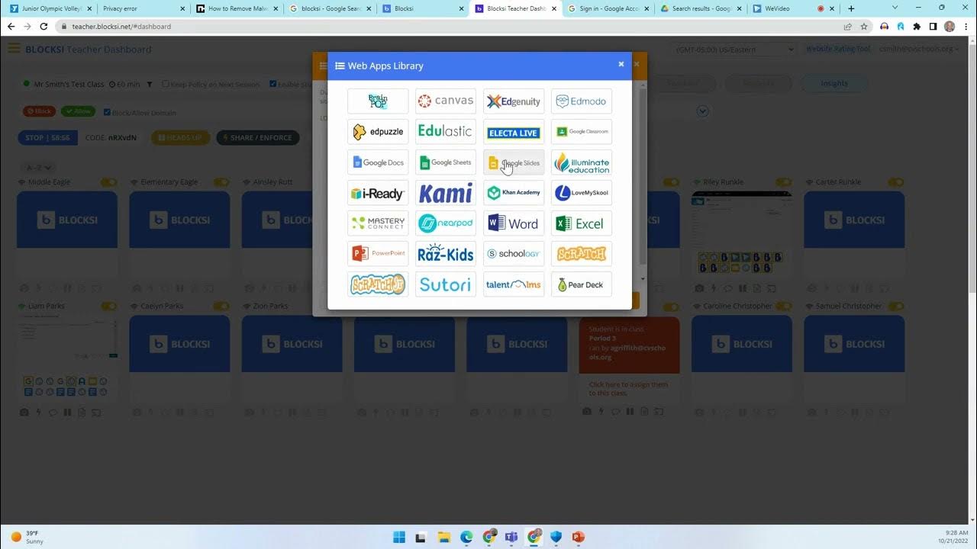Click the STOP session timer button
The height and width of the screenshot is (549, 977).
point(47,138)
